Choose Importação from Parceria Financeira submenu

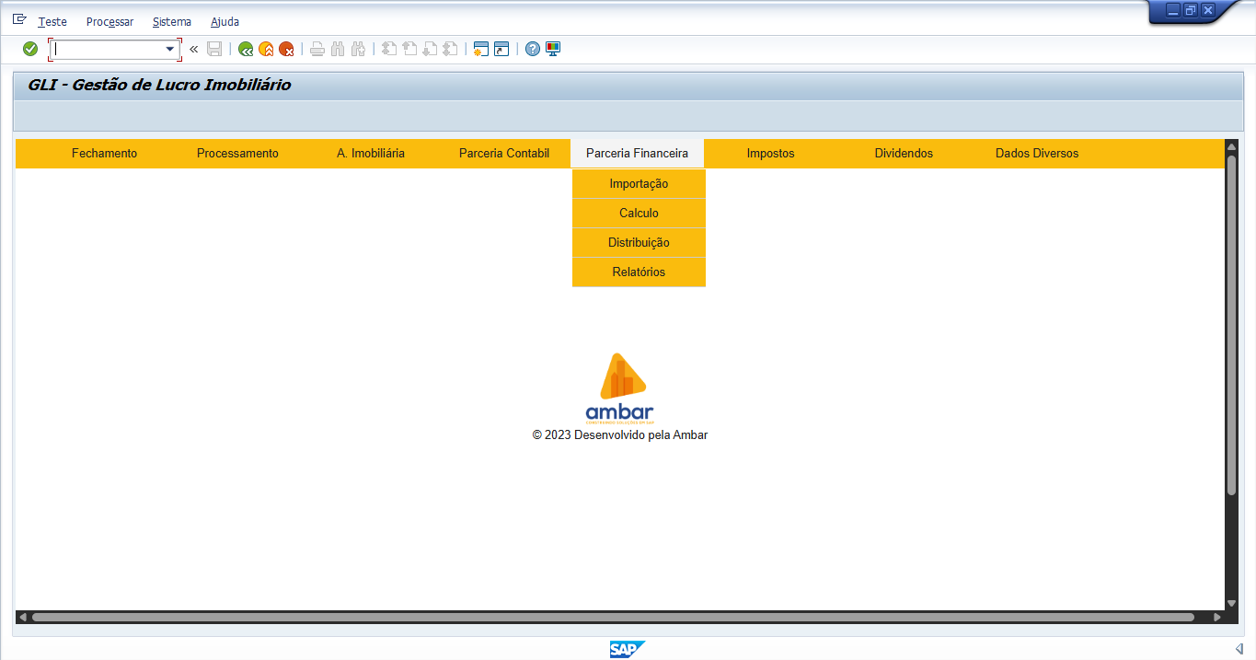(639, 184)
